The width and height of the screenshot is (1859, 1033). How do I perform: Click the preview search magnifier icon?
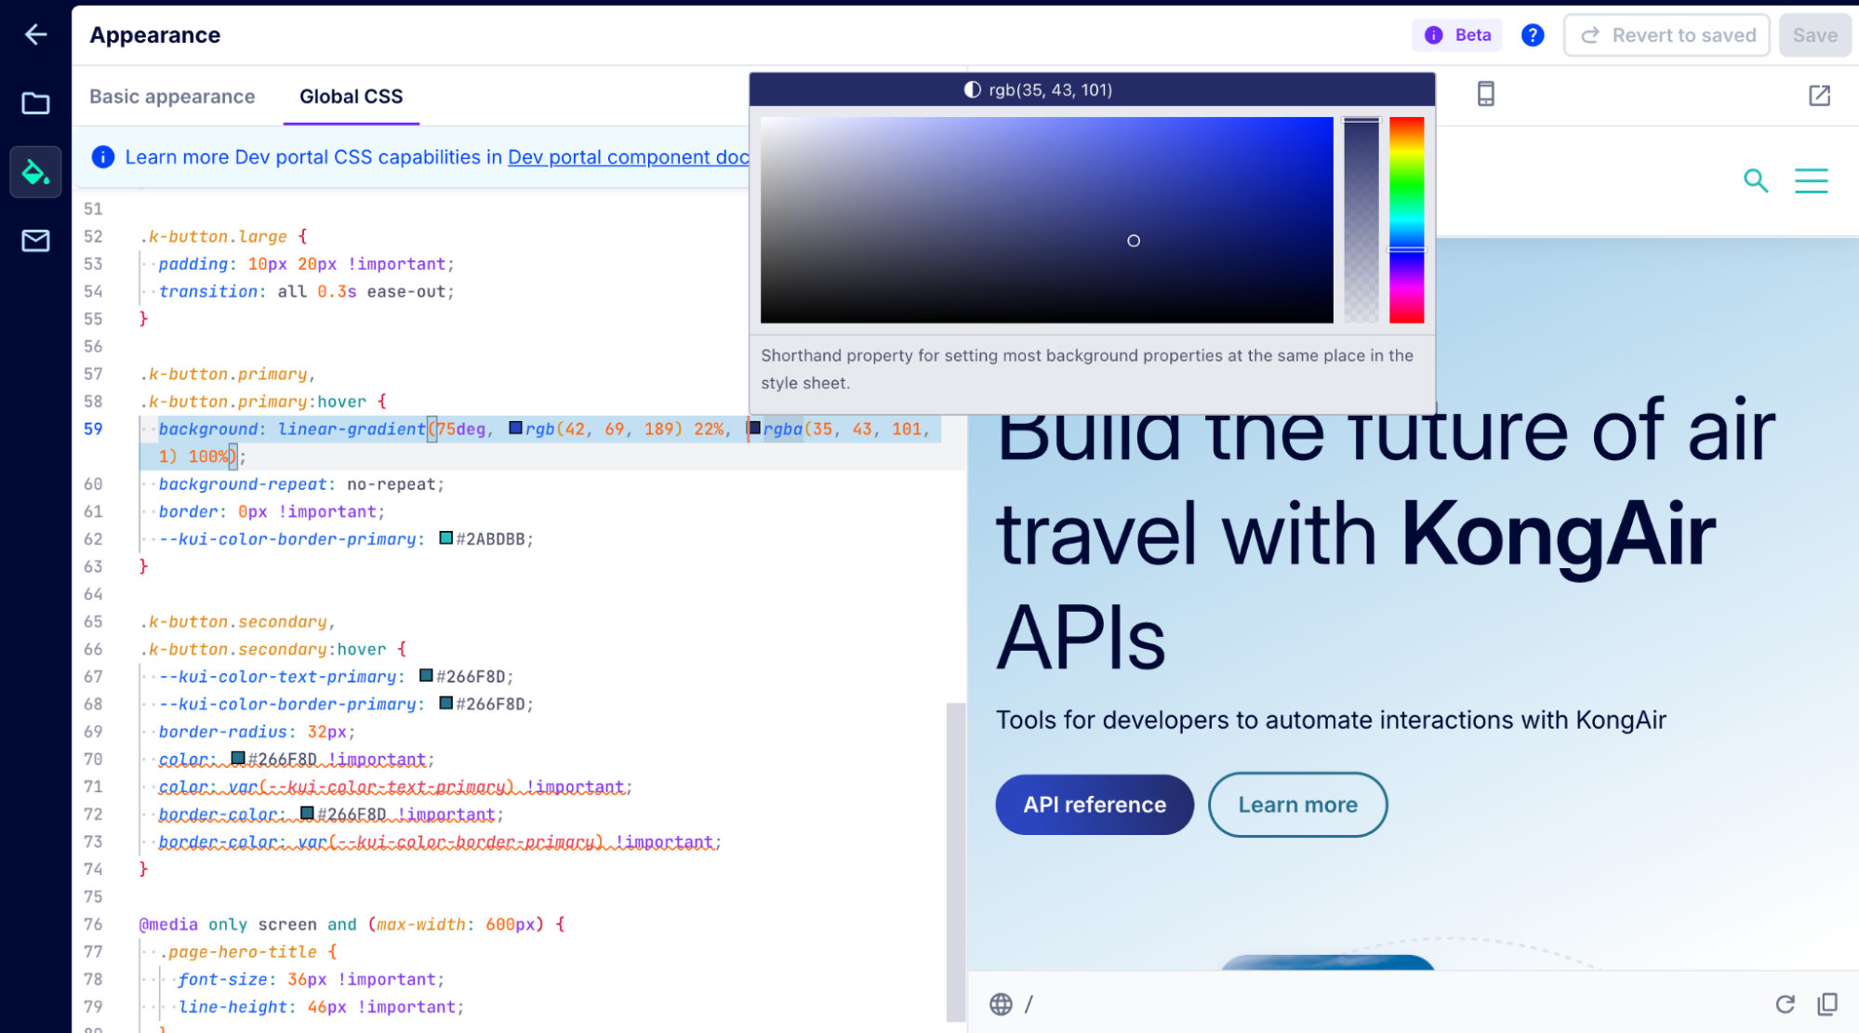[1755, 180]
